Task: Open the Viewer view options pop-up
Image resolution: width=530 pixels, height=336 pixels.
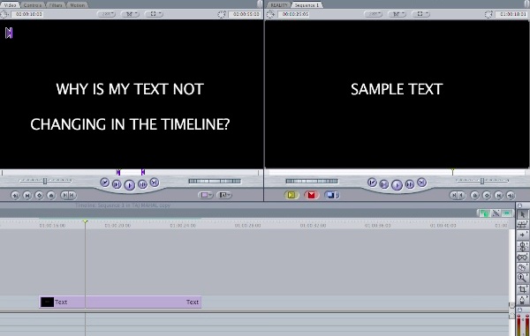Action: (x=154, y=14)
